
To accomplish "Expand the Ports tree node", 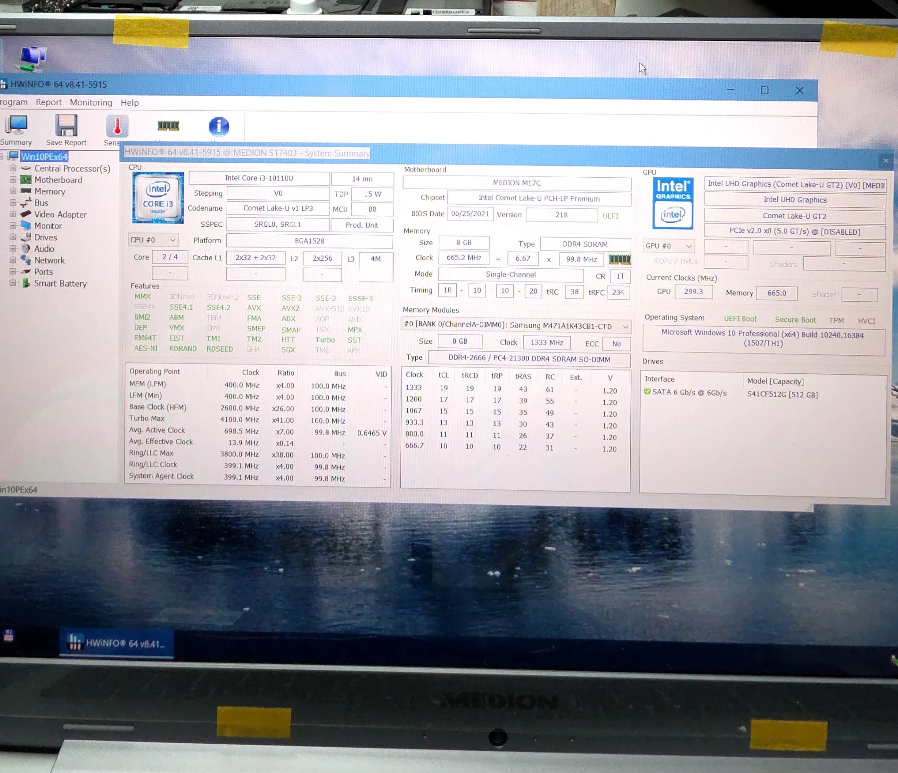I will pyautogui.click(x=13, y=271).
